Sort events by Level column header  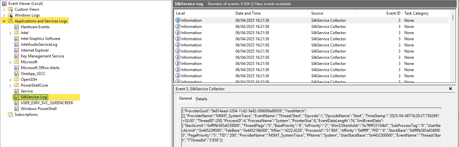tap(204, 13)
